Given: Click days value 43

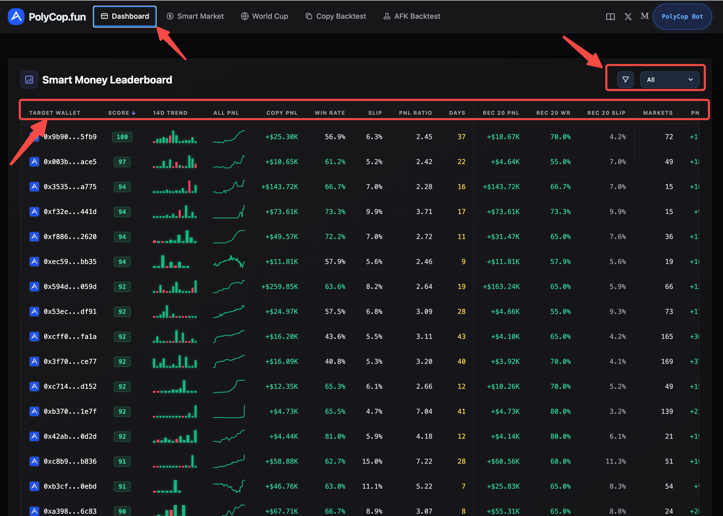Looking at the screenshot, I should click(461, 336).
